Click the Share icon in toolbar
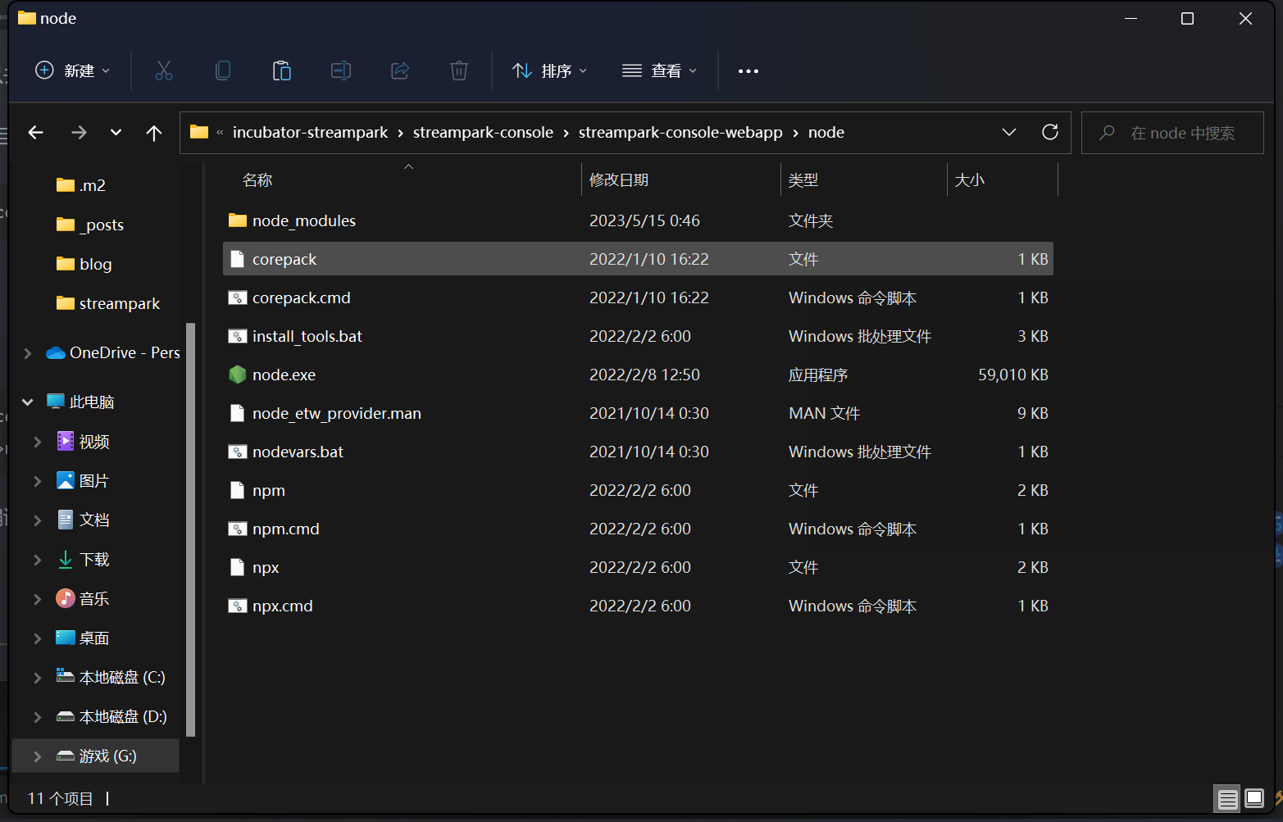The height and width of the screenshot is (822, 1283). (400, 71)
